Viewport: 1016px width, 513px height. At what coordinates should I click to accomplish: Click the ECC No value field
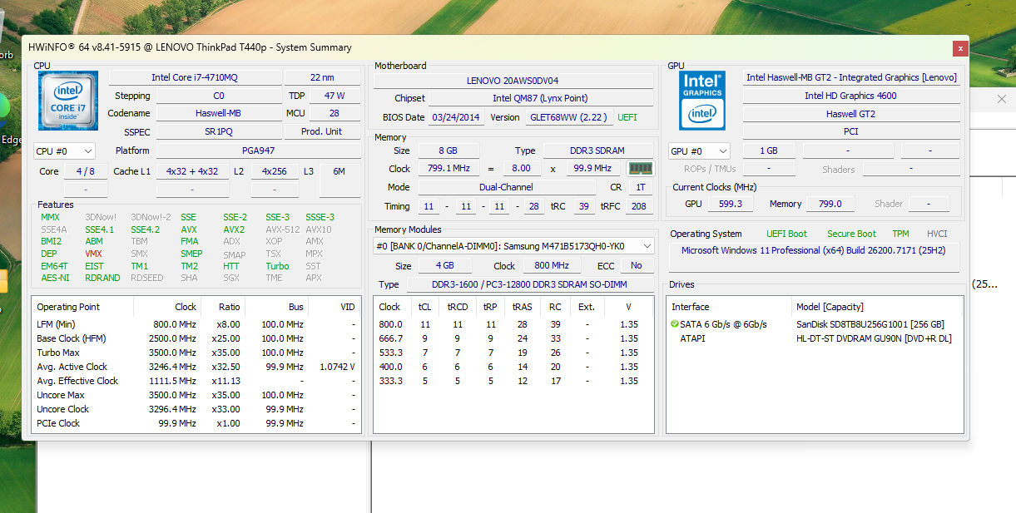636,265
